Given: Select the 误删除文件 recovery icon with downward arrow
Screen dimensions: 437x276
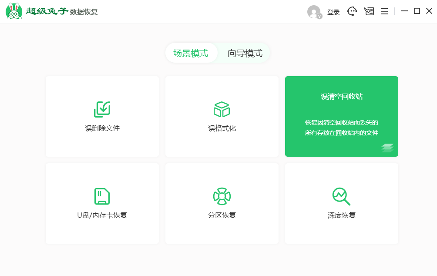Looking at the screenshot, I should click(x=102, y=109).
